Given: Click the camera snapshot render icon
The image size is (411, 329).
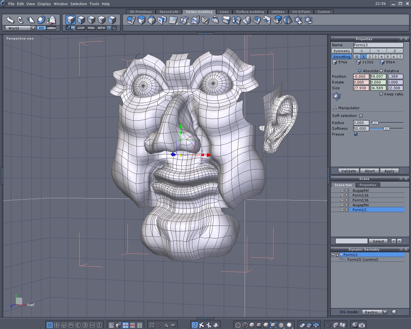Looking at the screenshot, I should pos(362,325).
